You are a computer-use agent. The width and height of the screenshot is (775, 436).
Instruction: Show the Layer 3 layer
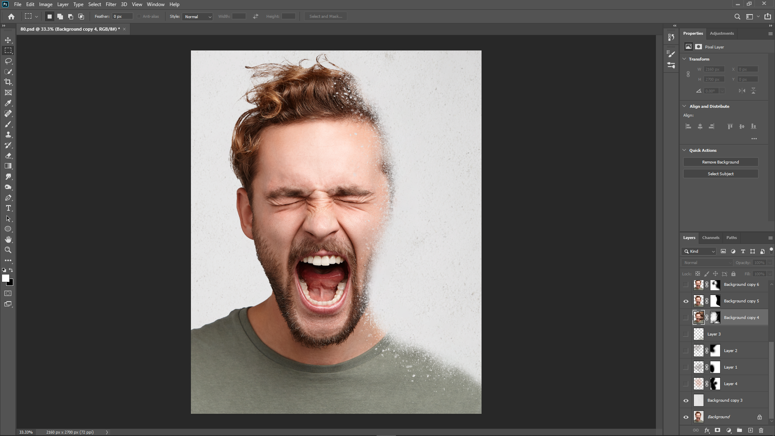click(x=686, y=334)
